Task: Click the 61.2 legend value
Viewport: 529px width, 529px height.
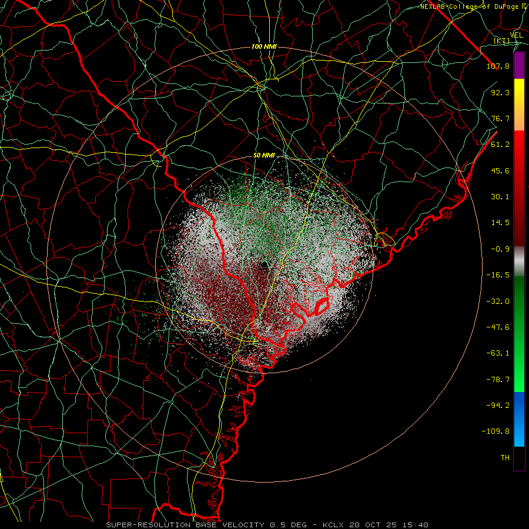Action: coord(500,145)
